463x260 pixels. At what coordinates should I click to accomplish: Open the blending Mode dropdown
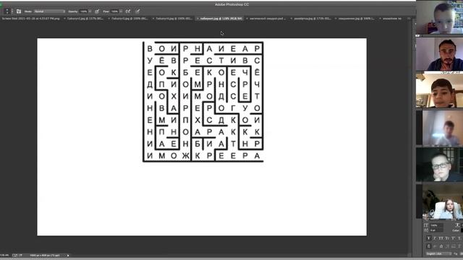(49, 12)
